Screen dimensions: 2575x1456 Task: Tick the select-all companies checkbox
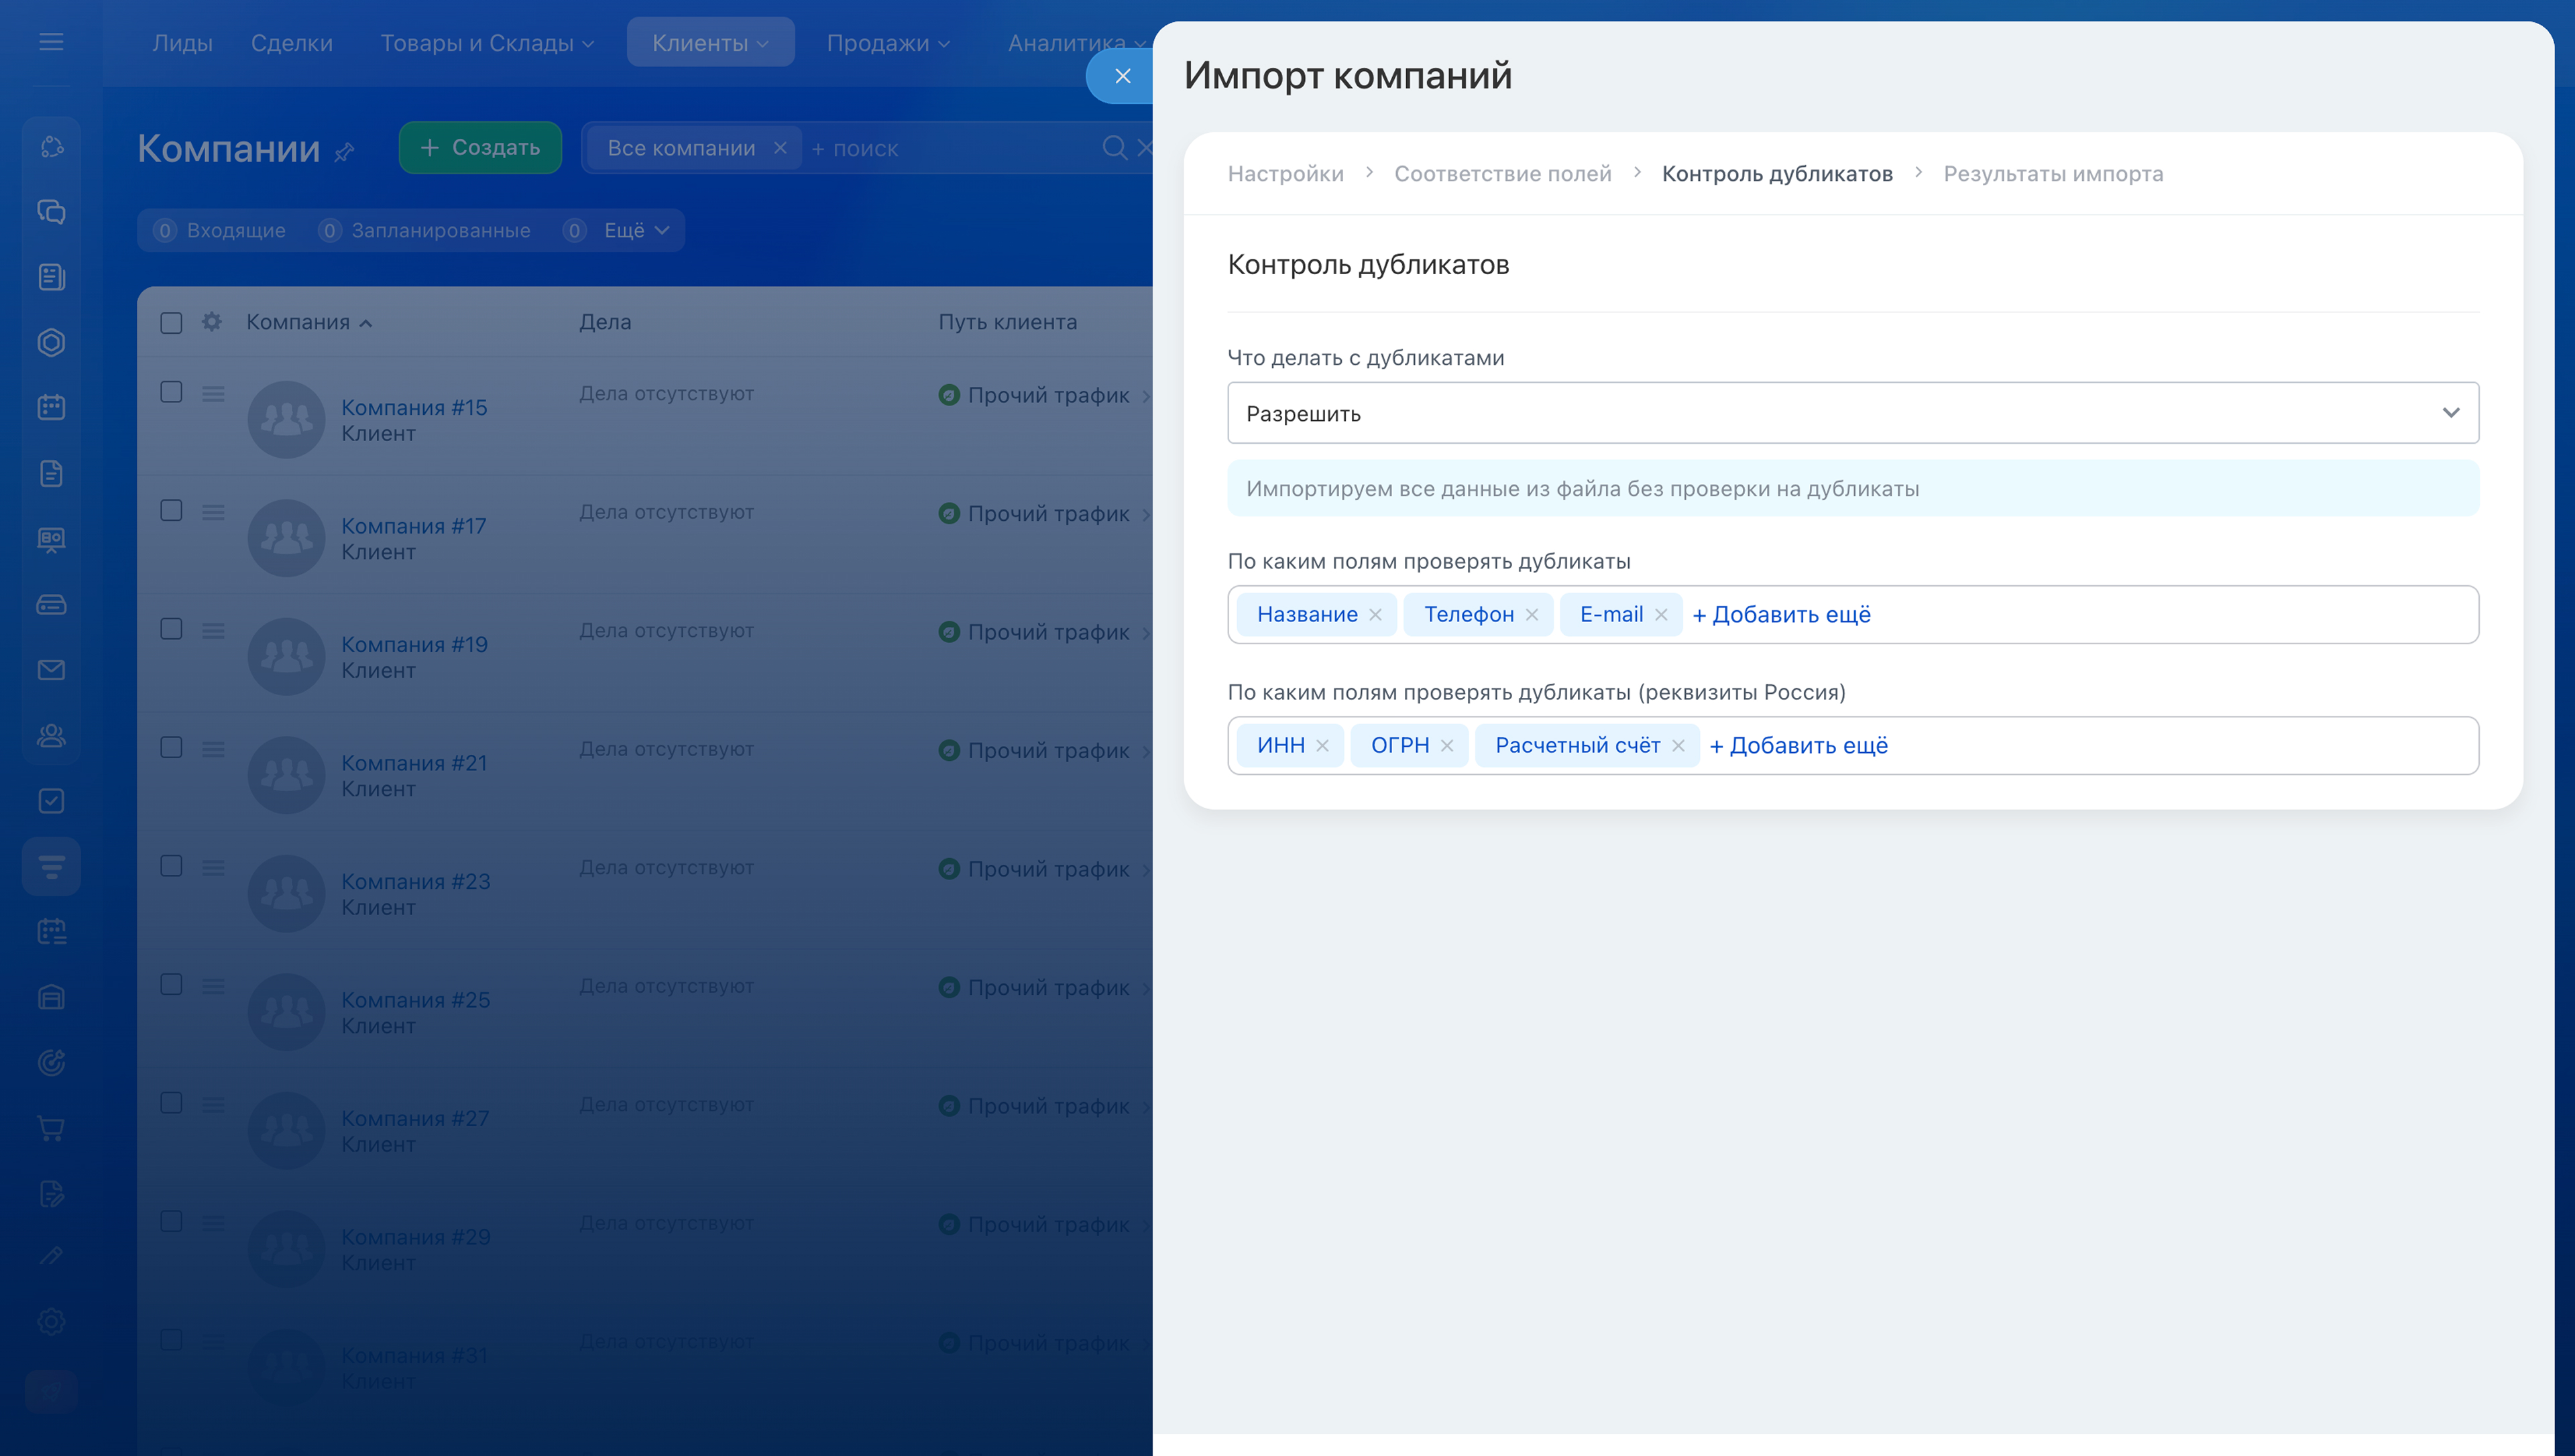171,322
